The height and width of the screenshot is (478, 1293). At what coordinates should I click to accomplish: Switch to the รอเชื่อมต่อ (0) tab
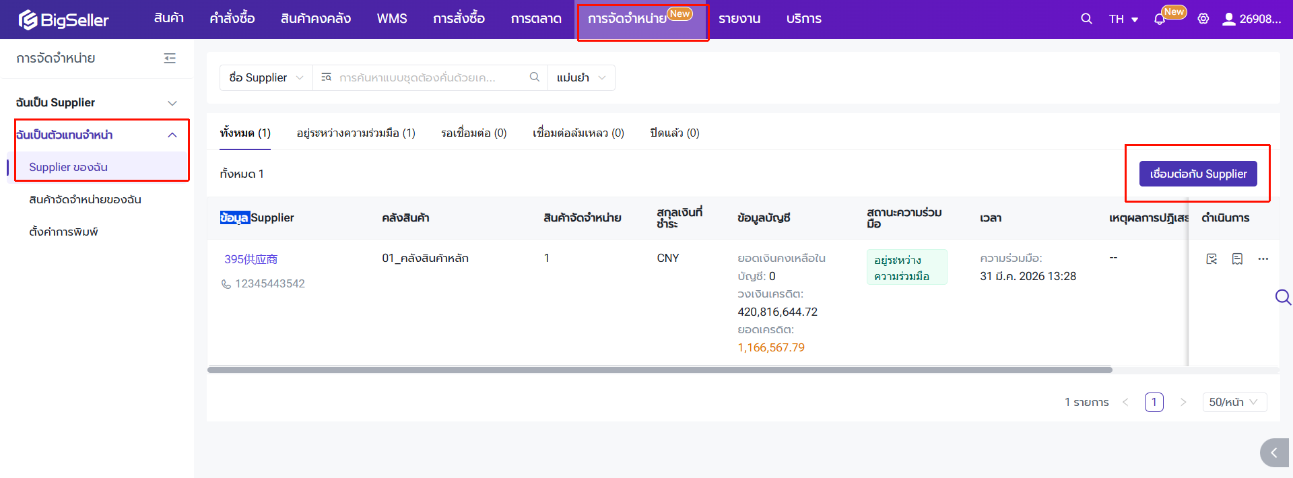point(473,133)
